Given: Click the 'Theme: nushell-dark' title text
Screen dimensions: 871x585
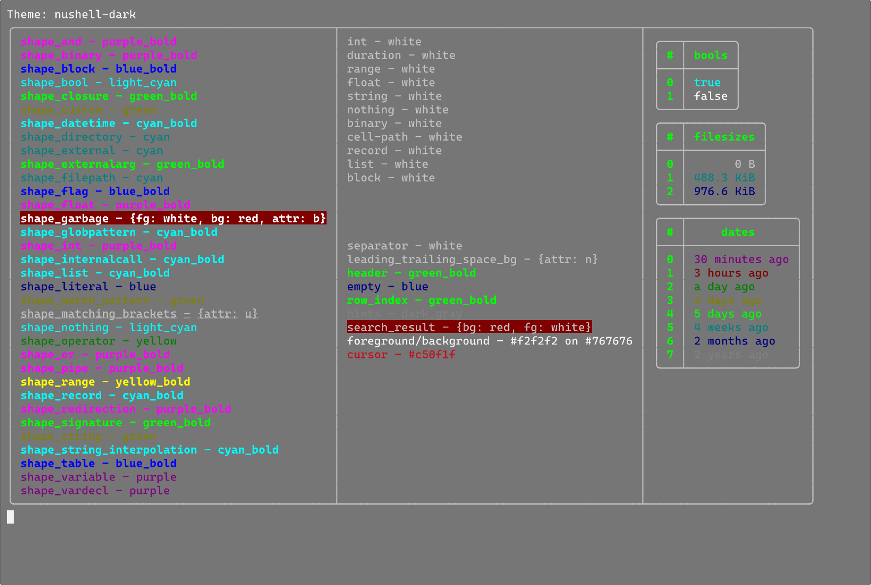Looking at the screenshot, I should pos(71,15).
